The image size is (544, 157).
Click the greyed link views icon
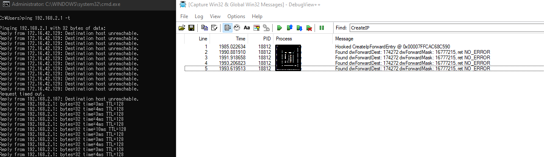click(x=266, y=28)
